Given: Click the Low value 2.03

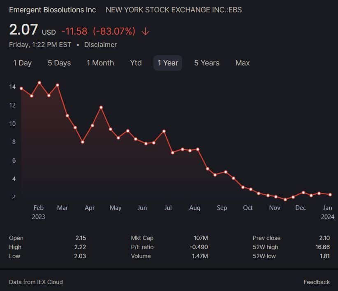Looking at the screenshot, I should click(x=80, y=256).
